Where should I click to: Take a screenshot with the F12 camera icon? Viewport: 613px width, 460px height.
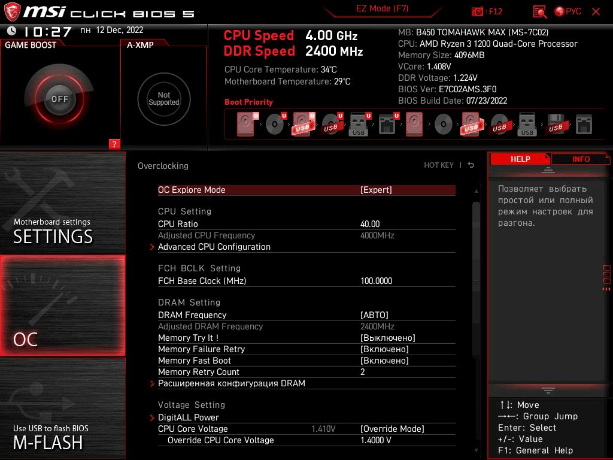477,12
